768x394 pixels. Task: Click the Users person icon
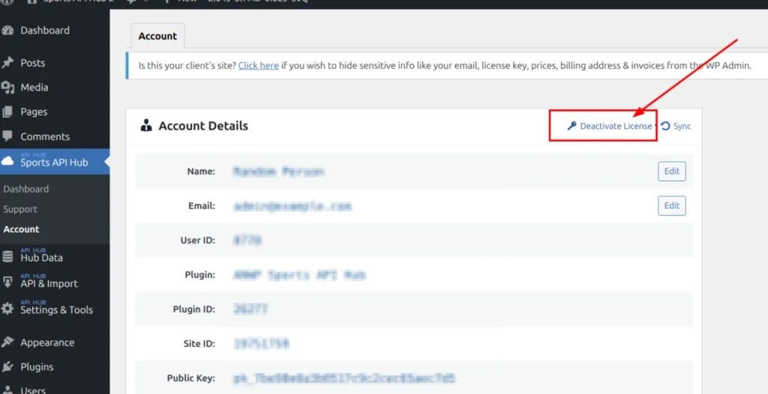pos(7,390)
